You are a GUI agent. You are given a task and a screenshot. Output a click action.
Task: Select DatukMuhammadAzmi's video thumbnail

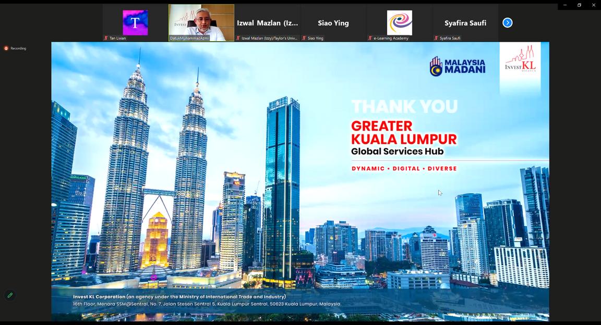tap(201, 22)
